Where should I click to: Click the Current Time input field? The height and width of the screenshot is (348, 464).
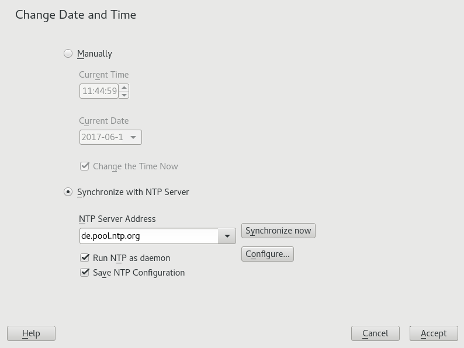[99, 91]
